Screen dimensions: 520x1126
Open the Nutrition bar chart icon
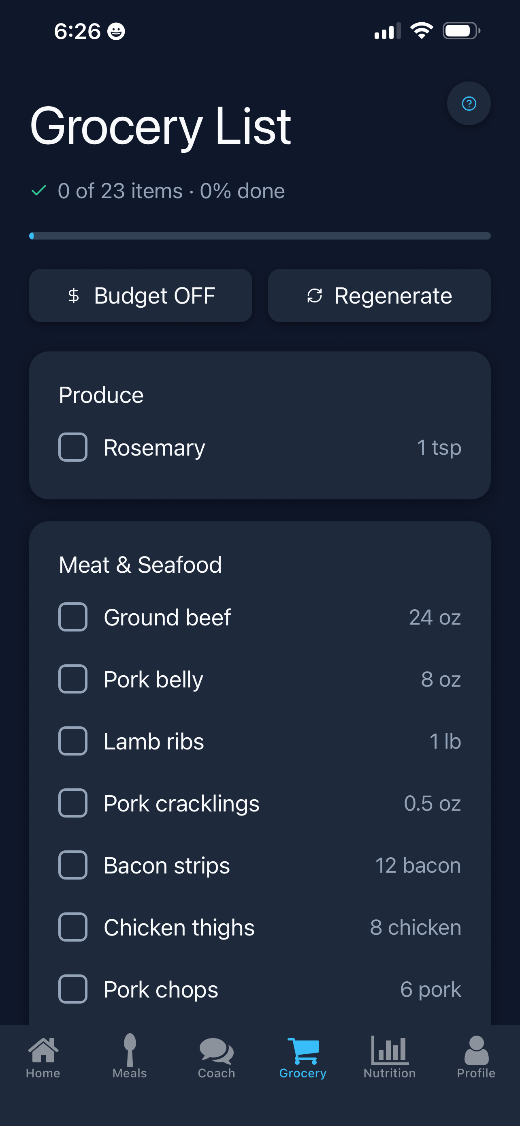click(390, 1050)
